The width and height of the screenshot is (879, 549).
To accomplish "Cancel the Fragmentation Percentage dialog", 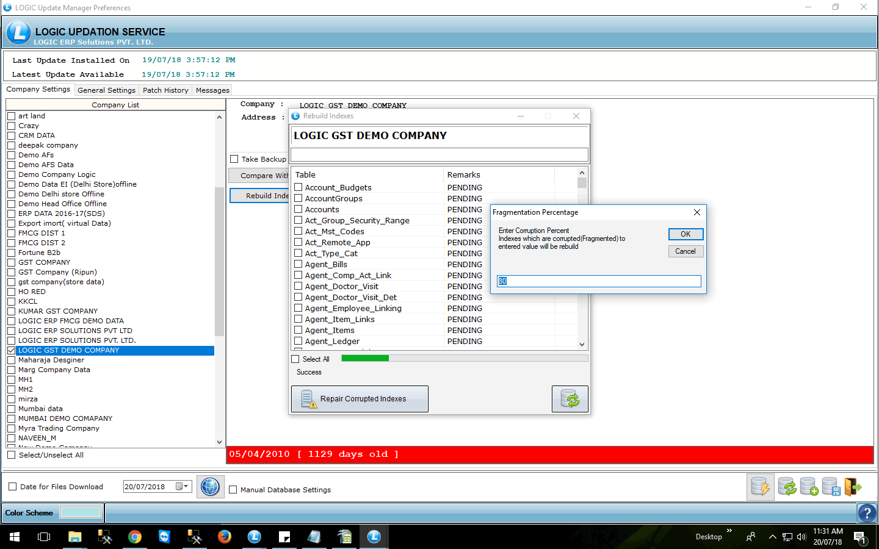I will tap(685, 251).
